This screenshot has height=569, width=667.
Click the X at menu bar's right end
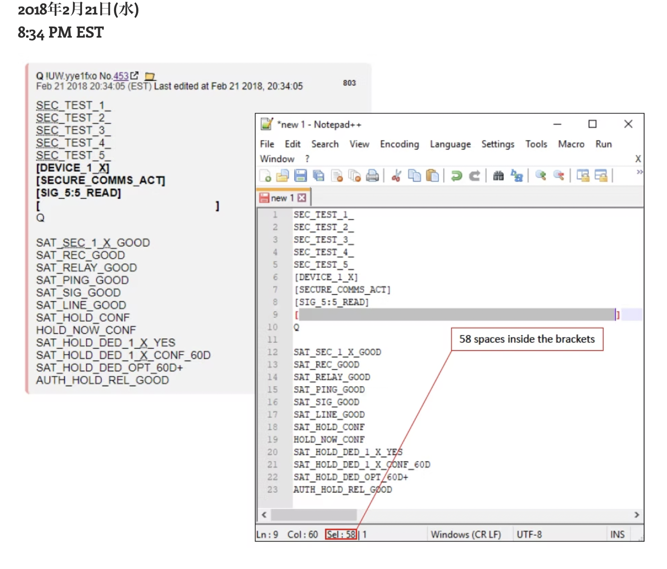coord(638,159)
